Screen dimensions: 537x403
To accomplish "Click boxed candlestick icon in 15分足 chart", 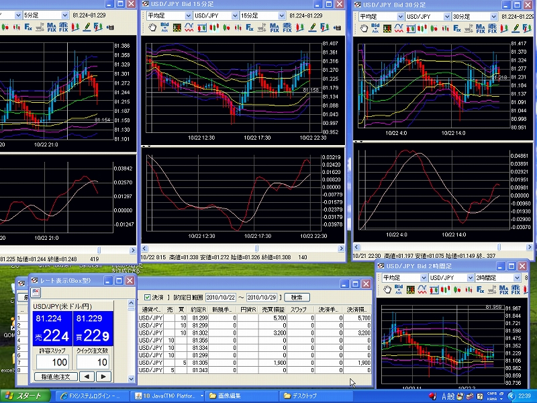I will (202, 28).
